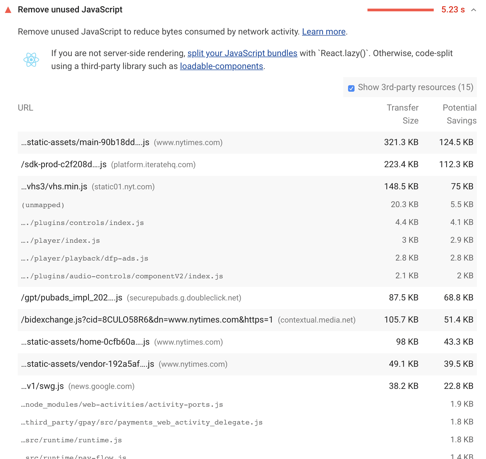Click the red warning triangle icon
The width and height of the screenshot is (486, 459).
click(8, 10)
